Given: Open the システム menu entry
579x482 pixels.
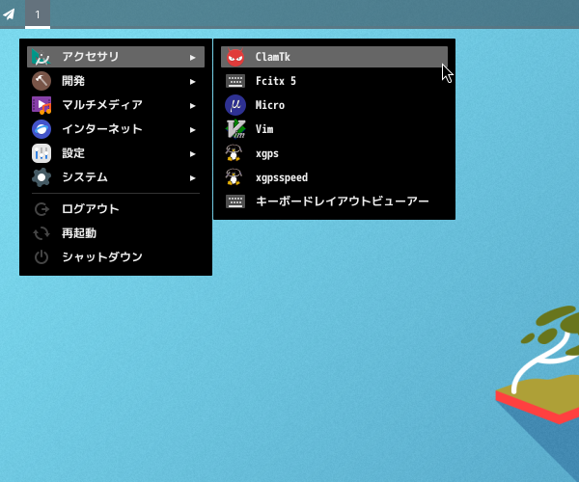Looking at the screenshot, I should click(116, 177).
